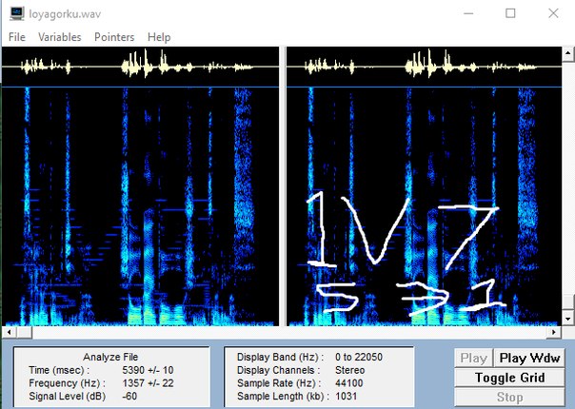Expand the Pointers menu
Viewport: 575px width, 409px height.
[x=114, y=37]
